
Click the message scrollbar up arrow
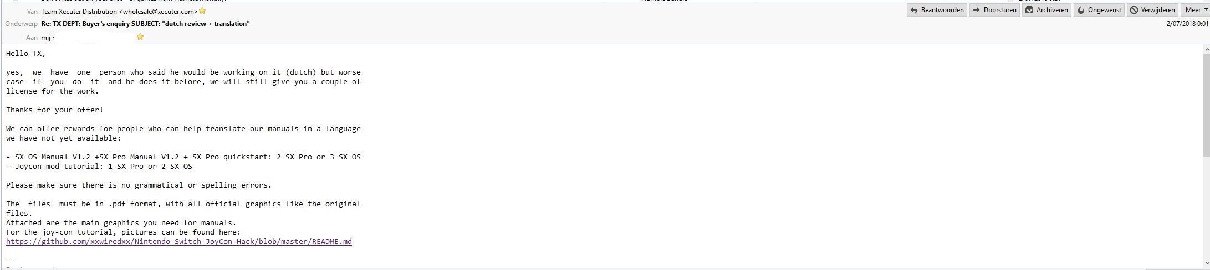coord(1206,50)
